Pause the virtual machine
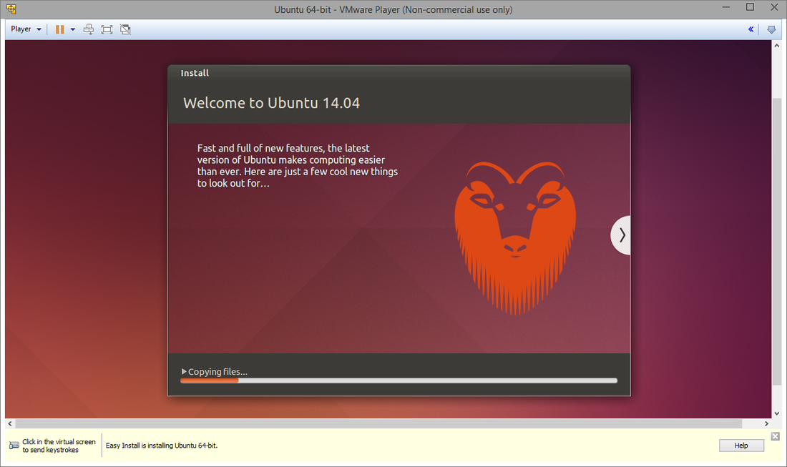 [x=59, y=29]
